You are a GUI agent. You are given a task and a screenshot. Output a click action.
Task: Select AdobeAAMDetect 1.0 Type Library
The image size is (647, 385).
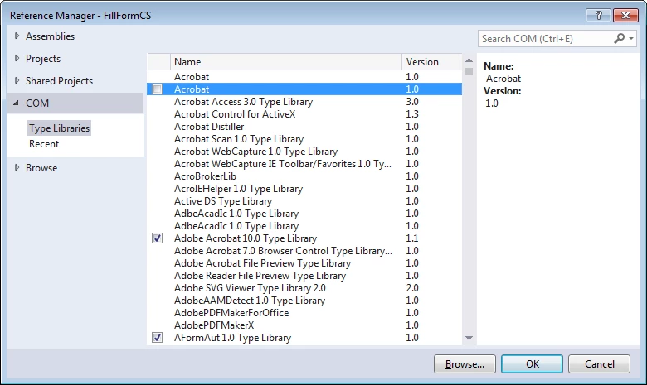point(304,301)
